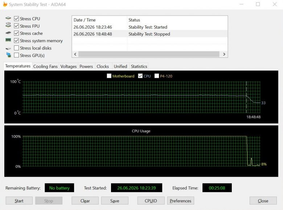Uncheck the Stress cache checkbox

coord(16,33)
